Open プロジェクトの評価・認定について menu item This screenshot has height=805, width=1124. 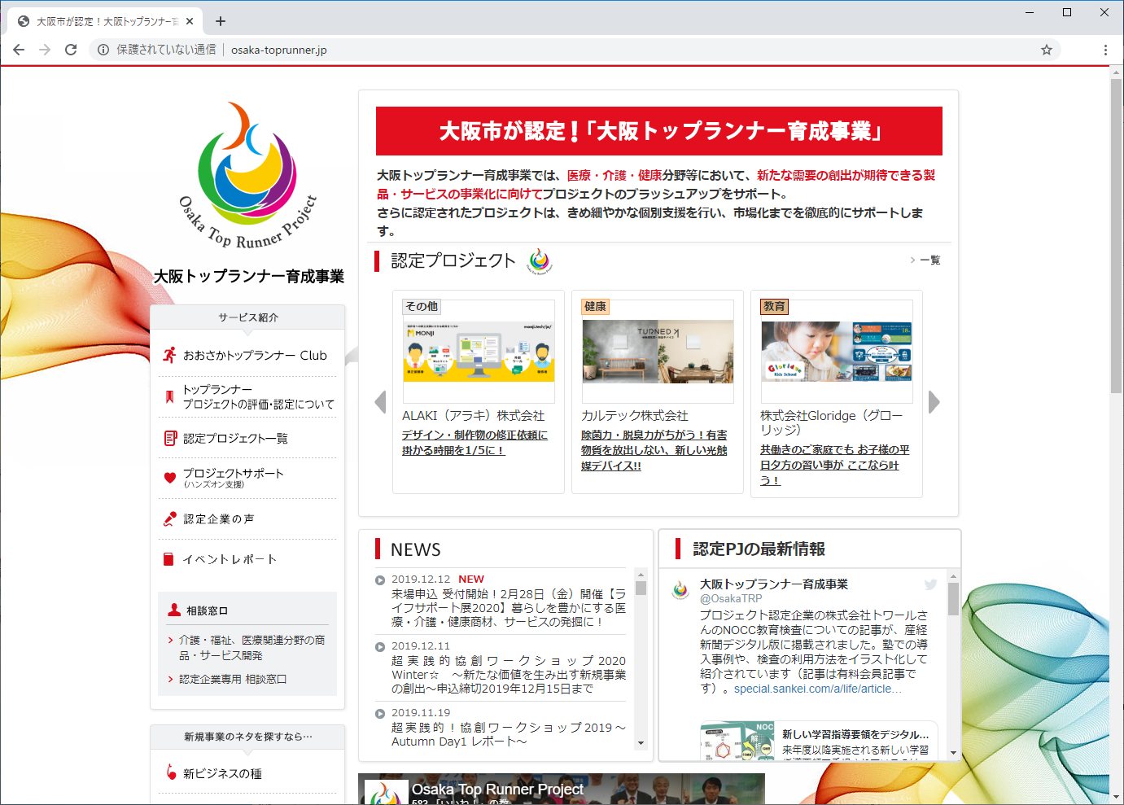(258, 397)
